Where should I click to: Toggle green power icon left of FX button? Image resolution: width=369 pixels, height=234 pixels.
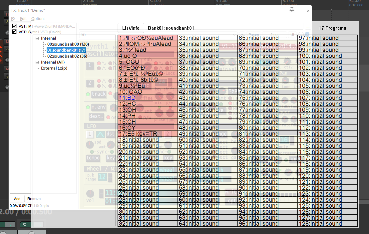point(11,224)
